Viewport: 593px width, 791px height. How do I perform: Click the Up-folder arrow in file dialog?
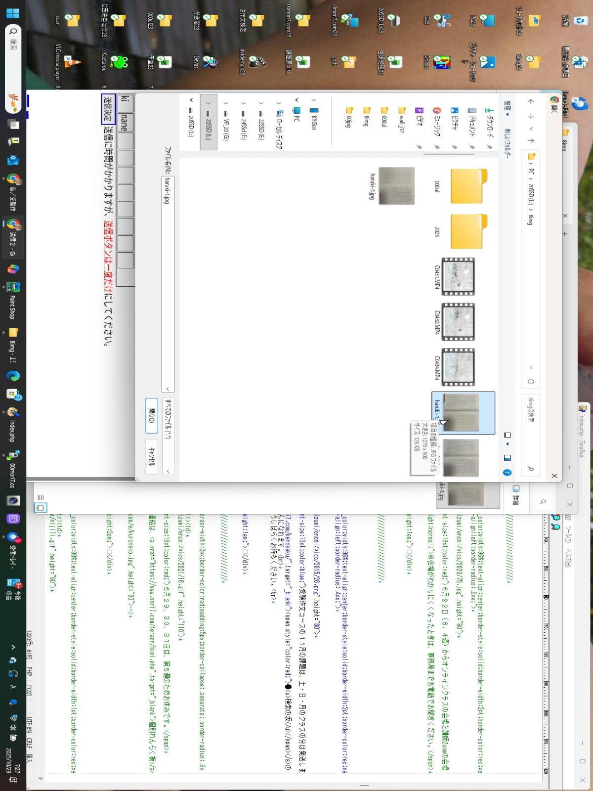tap(531, 141)
